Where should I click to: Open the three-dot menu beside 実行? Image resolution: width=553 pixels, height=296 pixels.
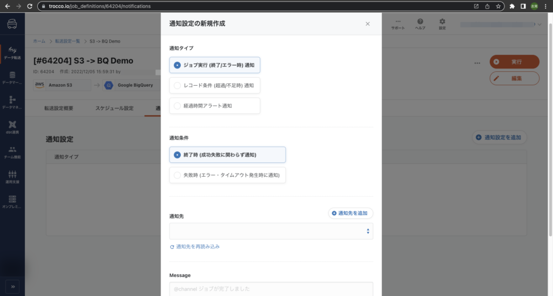click(477, 63)
